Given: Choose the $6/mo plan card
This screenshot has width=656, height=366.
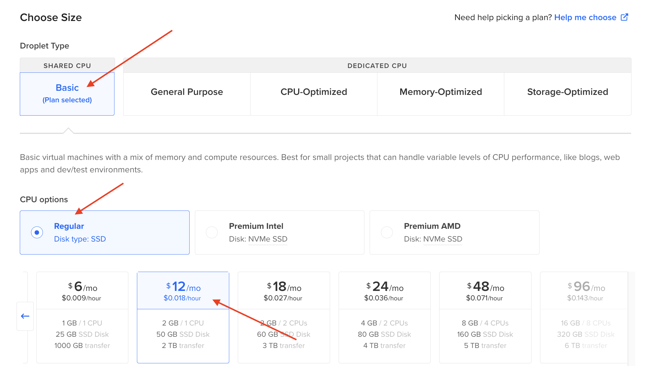Looking at the screenshot, I should [x=82, y=317].
